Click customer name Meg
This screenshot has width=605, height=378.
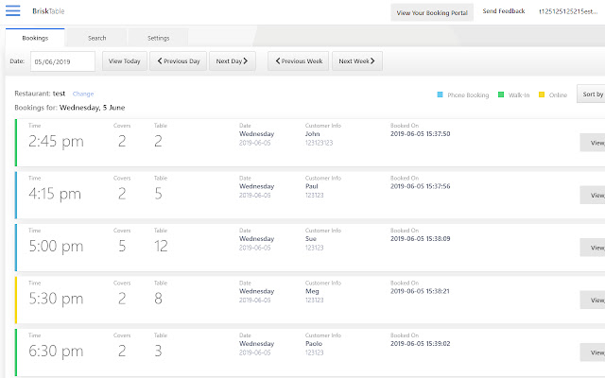[312, 291]
